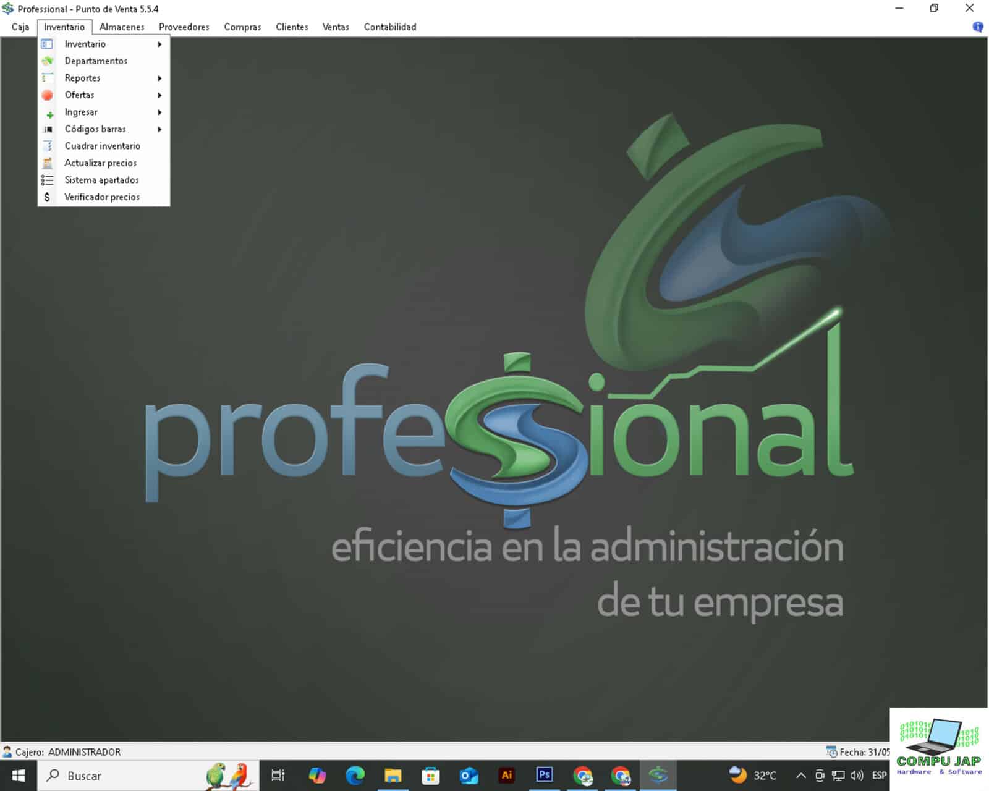Open the Compras menu
This screenshot has width=989, height=791.
(242, 27)
